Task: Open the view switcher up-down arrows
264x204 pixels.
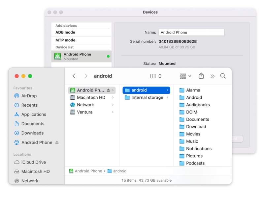Action: (x=160, y=76)
